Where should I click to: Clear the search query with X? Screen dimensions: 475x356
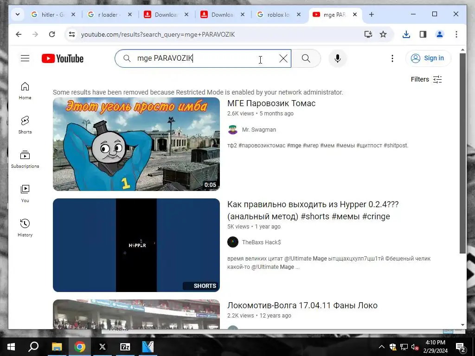[x=283, y=58]
